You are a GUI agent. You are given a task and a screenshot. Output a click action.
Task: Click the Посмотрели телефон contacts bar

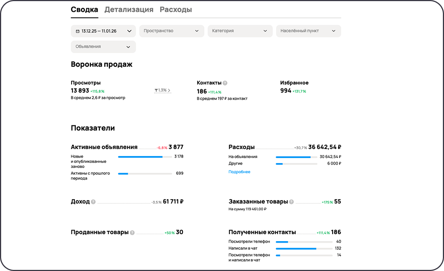point(304,242)
